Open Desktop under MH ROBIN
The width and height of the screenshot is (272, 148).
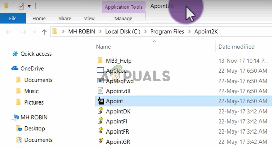click(x=34, y=128)
